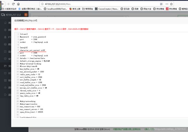Viewport: 188px width, 132px height.
Task: Open the 网址大全 bookmark
Action: (146, 9)
